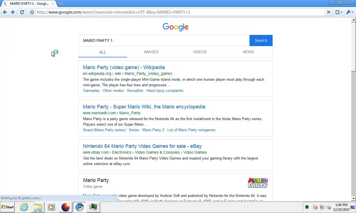The image size is (356, 213).
Task: Open Action Center flag tray icon
Action: point(315,207)
